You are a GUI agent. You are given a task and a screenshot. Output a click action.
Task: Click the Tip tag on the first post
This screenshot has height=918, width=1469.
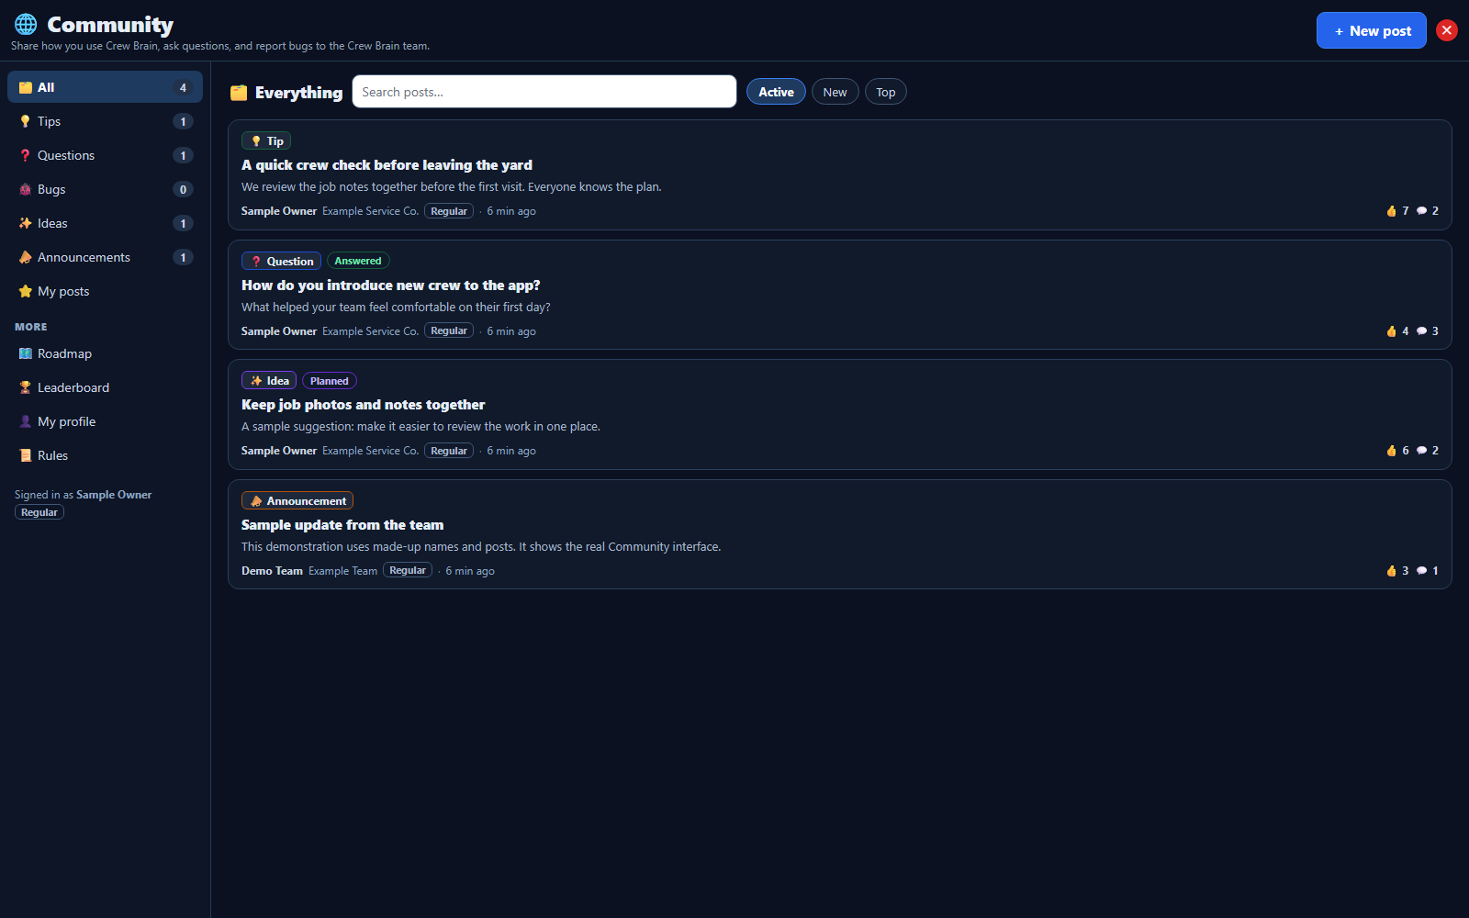coord(266,140)
